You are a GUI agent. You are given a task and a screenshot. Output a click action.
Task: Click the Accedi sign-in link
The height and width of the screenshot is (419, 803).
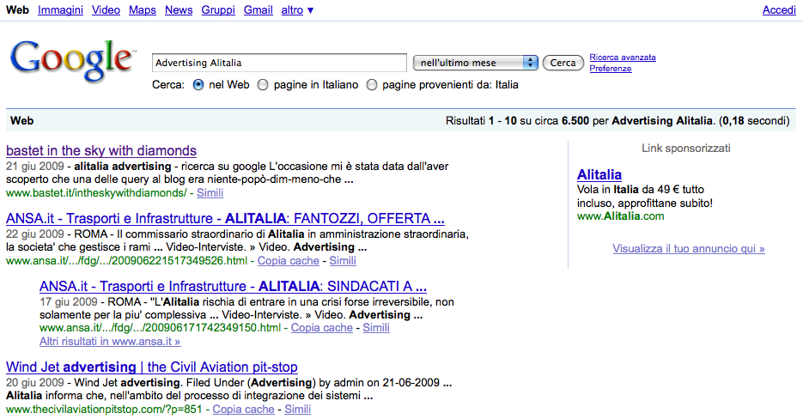[x=779, y=9]
